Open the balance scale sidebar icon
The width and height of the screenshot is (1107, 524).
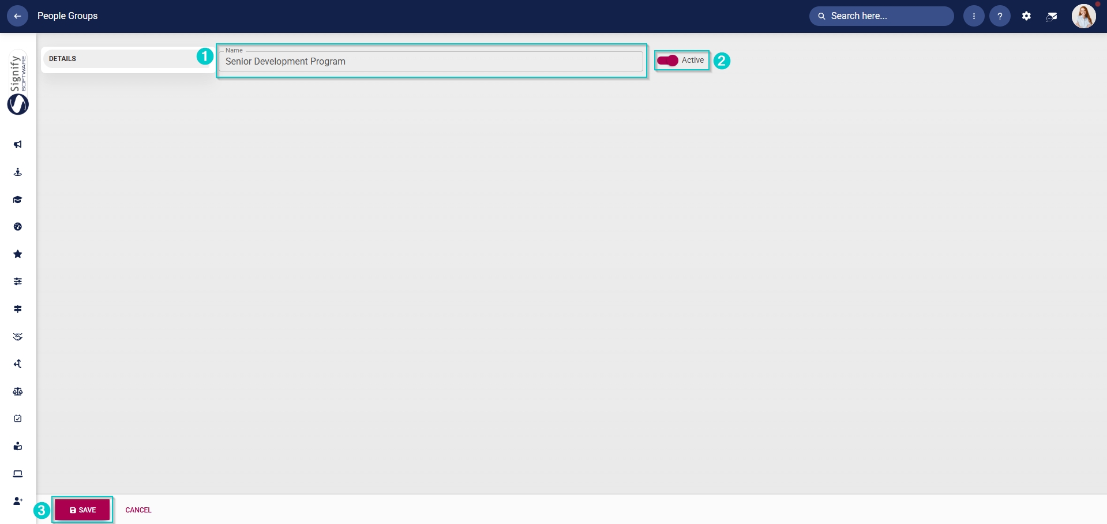point(18,391)
